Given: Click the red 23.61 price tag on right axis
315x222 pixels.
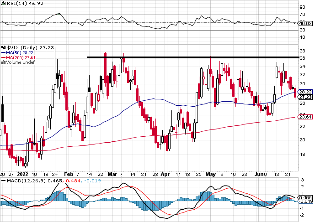Looking at the screenshot, I should (304, 117).
